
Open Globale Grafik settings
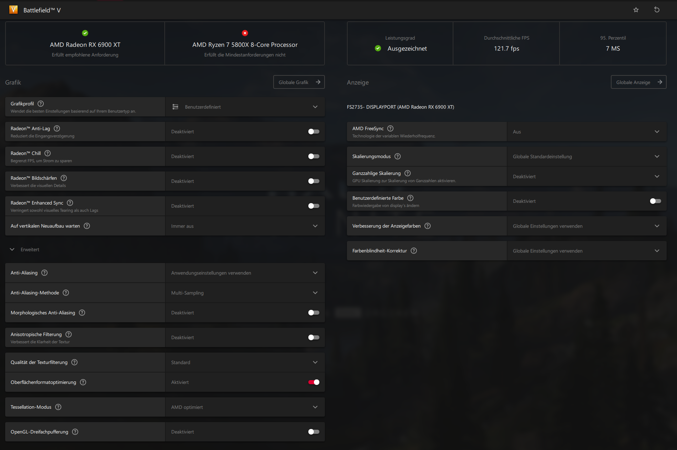pyautogui.click(x=299, y=82)
